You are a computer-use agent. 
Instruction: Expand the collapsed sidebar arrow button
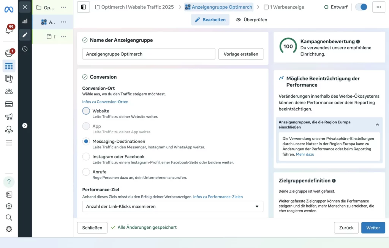click(x=25, y=126)
